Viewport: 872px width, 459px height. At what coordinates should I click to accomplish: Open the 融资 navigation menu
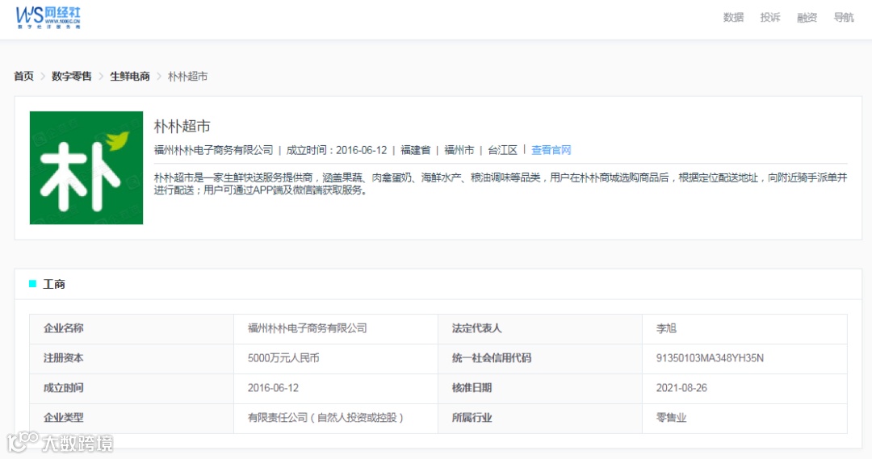tap(807, 17)
